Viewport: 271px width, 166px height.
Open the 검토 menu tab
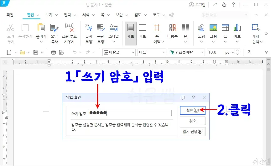[x=138, y=15]
